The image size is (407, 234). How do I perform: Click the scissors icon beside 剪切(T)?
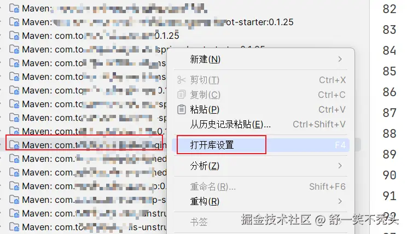(181, 80)
